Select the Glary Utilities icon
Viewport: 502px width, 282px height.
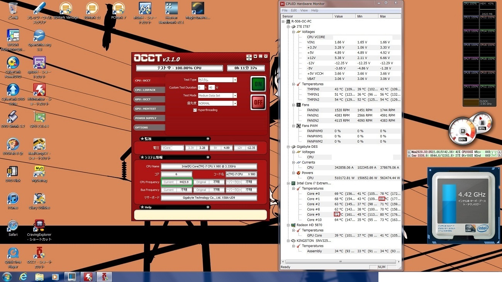(x=39, y=201)
